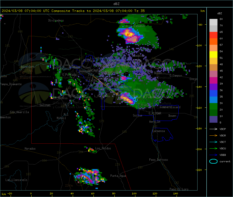Screen dimensions: 233x197
Task: Pick the purple 36-39 dBZ legend swatch
Action: pos(213,87)
